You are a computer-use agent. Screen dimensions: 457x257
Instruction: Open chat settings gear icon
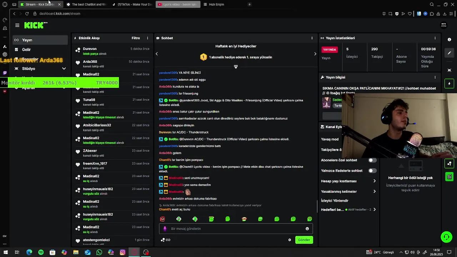[x=290, y=240]
